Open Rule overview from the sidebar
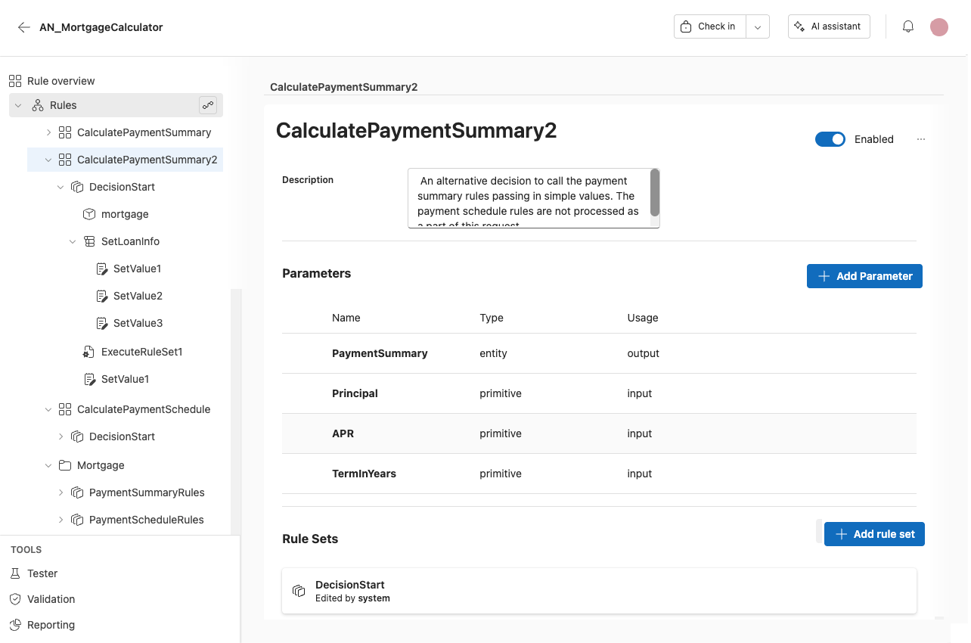971x643 pixels. point(60,80)
